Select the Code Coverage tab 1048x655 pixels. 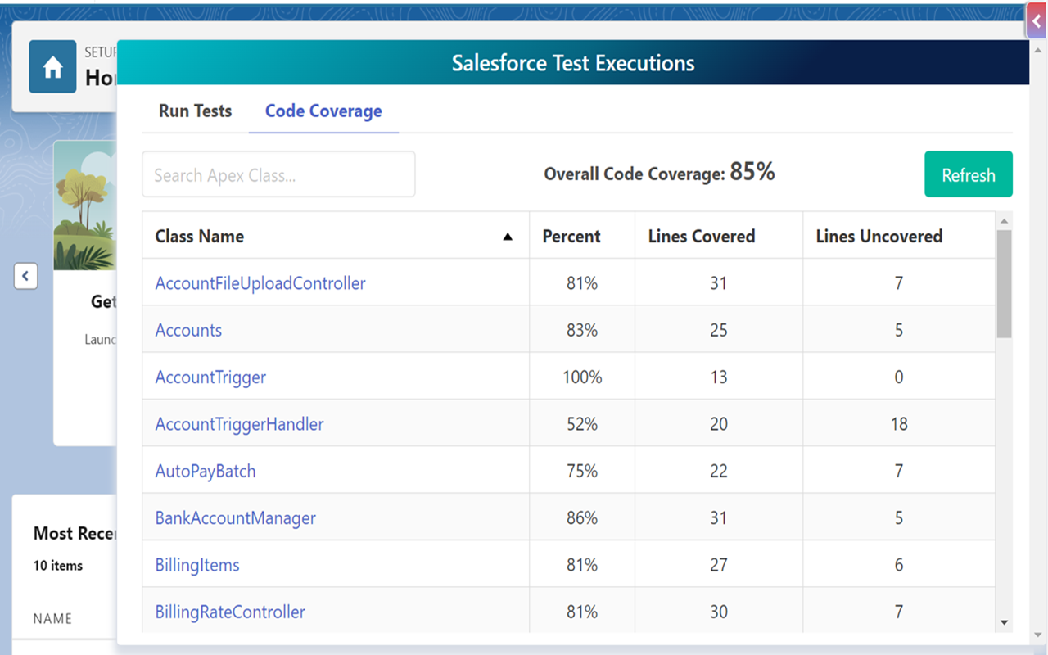pos(323,111)
